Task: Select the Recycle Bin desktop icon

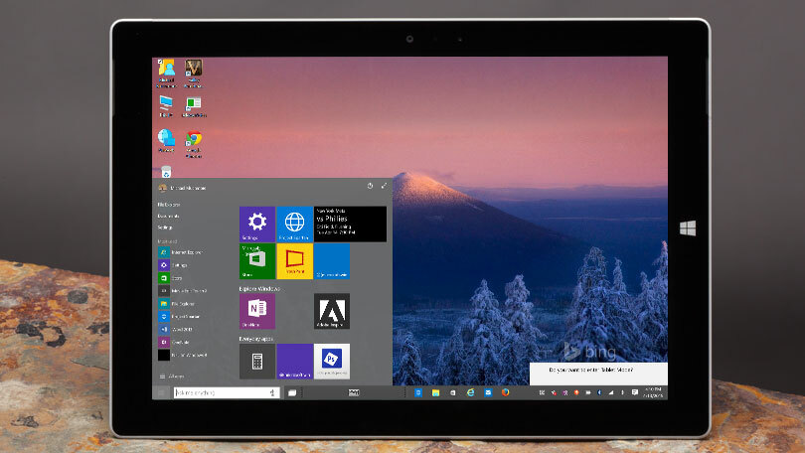Action: tap(166, 173)
